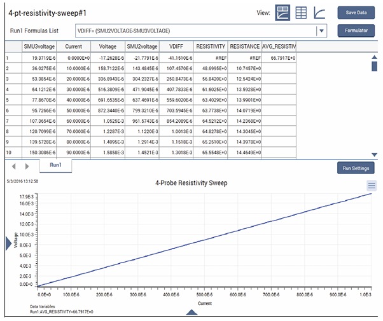This screenshot has height=321, width=383.
Task: Open the graph hamburger menu
Action: pyautogui.click(x=372, y=185)
